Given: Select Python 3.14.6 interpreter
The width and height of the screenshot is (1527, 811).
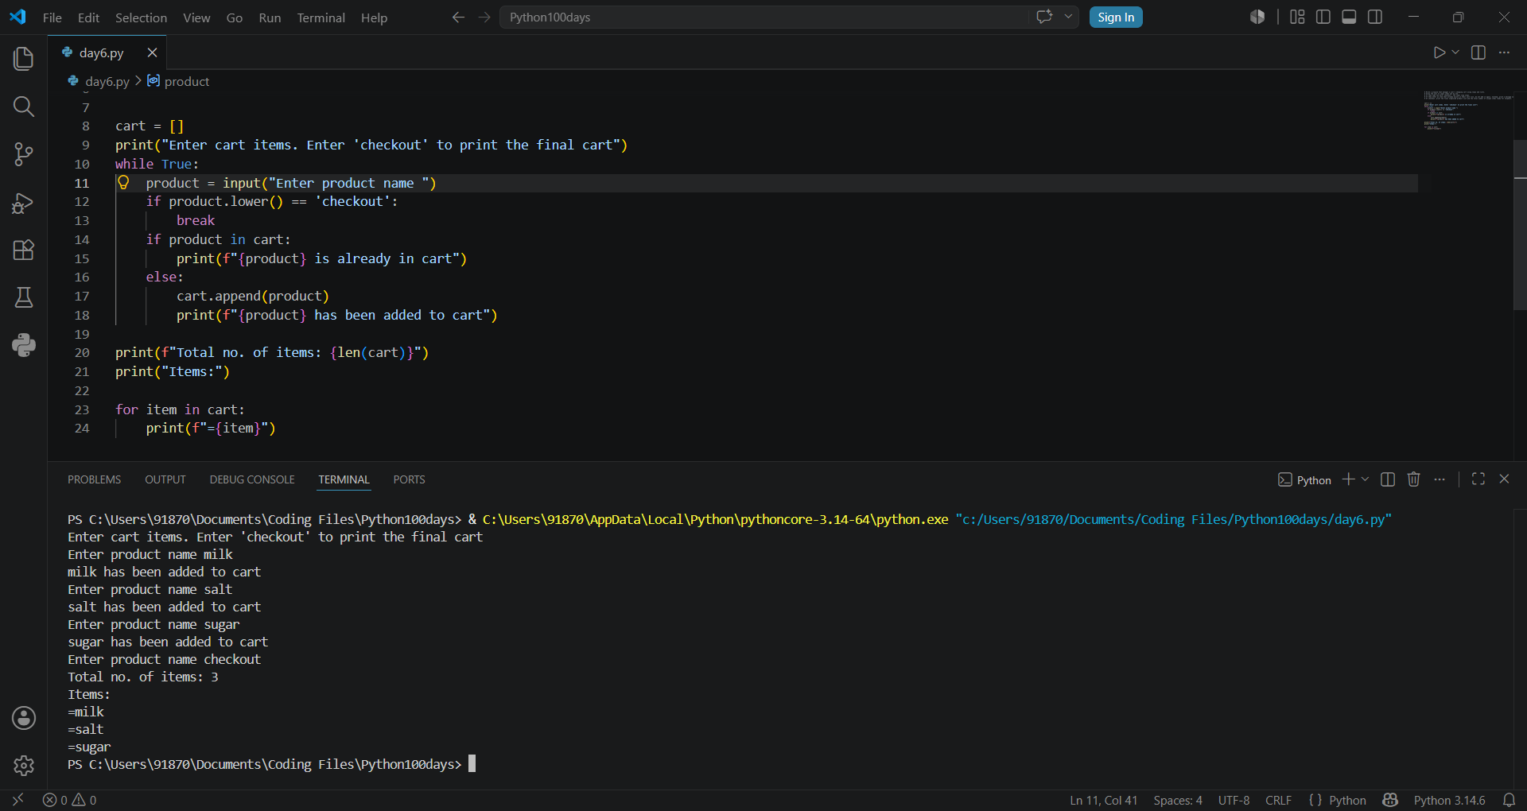Looking at the screenshot, I should click(x=1449, y=800).
